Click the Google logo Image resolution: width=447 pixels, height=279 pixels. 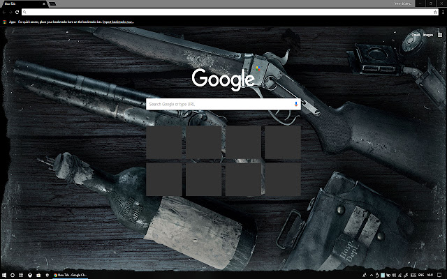tap(223, 79)
